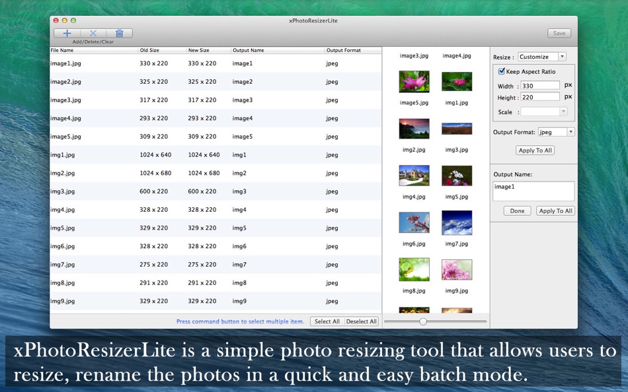Sort by the Output Format column header
Viewport: 628px width, 392px height.
(x=353, y=50)
